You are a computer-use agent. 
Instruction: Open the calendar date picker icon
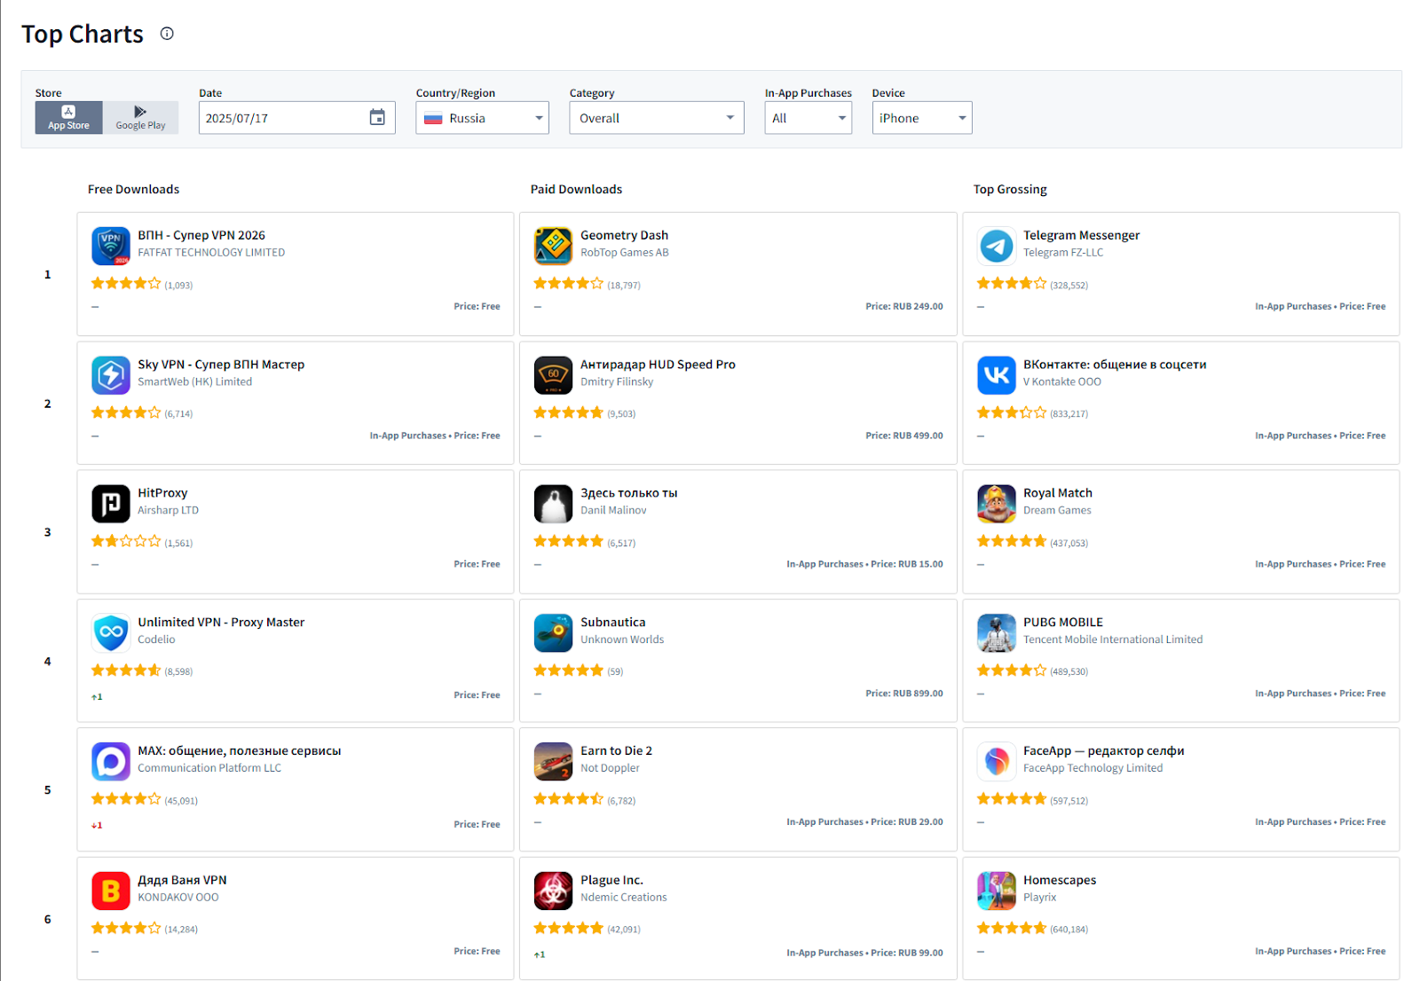377,118
